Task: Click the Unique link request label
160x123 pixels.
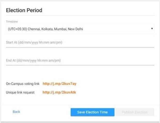Action: 20,92
